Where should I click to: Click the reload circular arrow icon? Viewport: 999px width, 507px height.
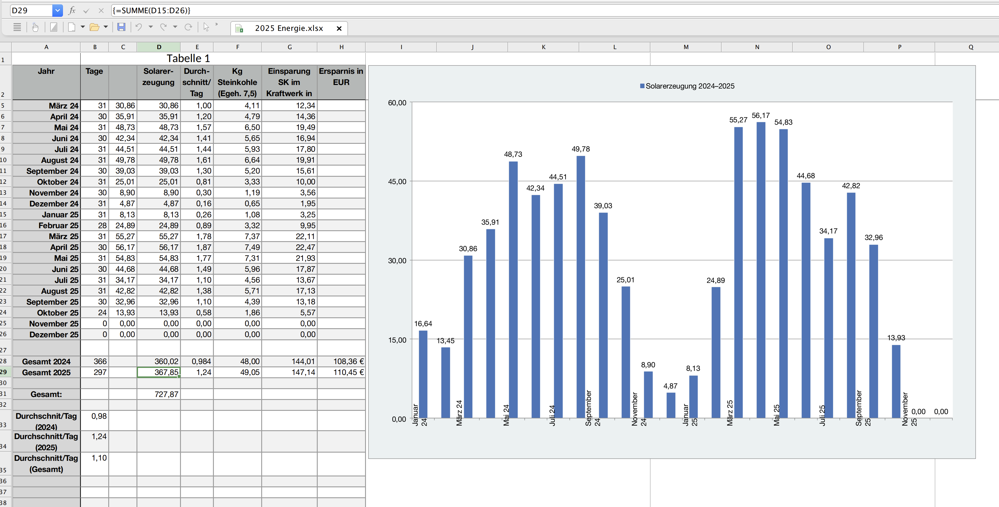tap(189, 27)
